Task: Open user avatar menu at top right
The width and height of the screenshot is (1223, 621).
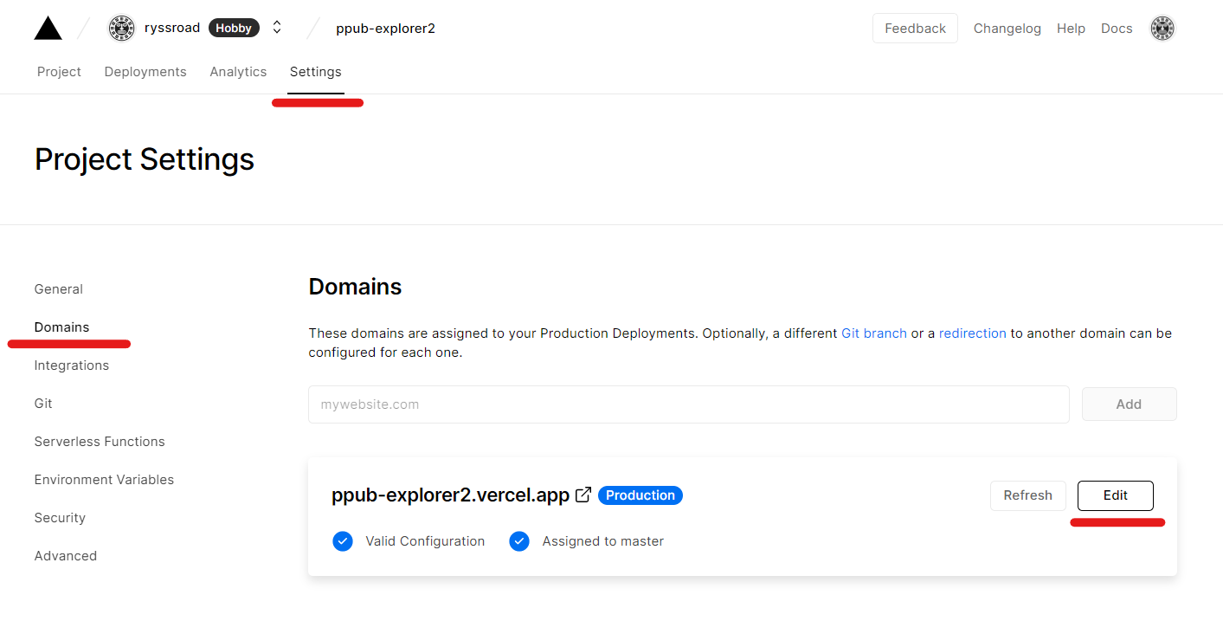Action: (1162, 29)
